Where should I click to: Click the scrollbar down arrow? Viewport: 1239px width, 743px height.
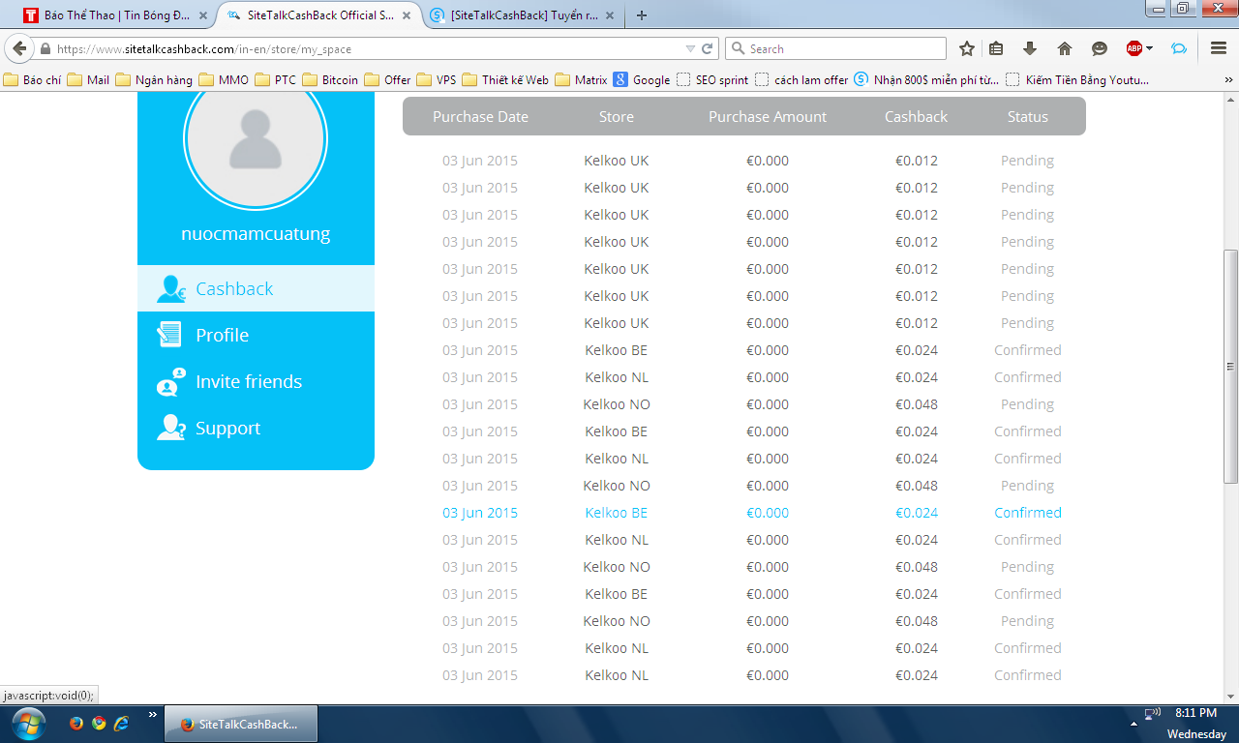1231,697
